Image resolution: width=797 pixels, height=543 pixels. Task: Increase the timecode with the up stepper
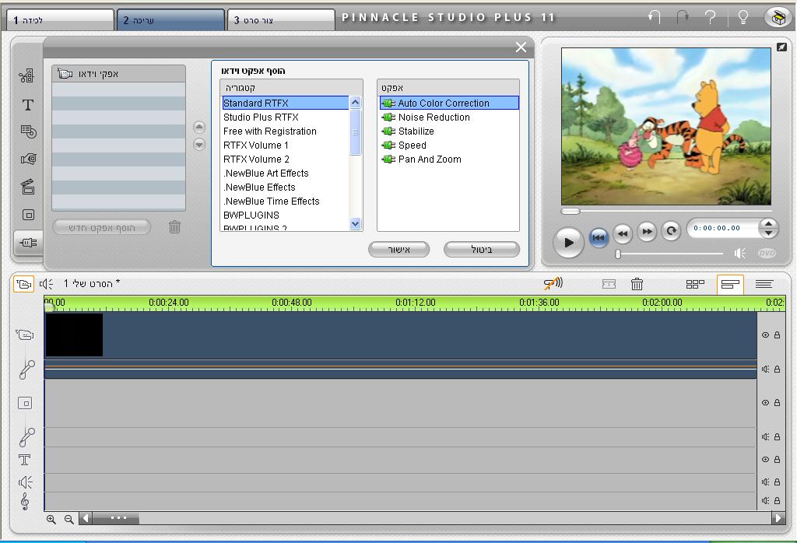pyautogui.click(x=768, y=223)
